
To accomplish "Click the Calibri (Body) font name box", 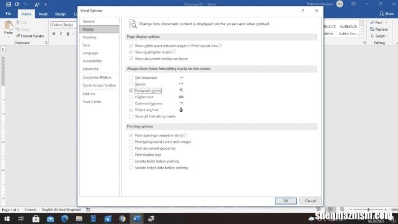I will (x=63, y=25).
